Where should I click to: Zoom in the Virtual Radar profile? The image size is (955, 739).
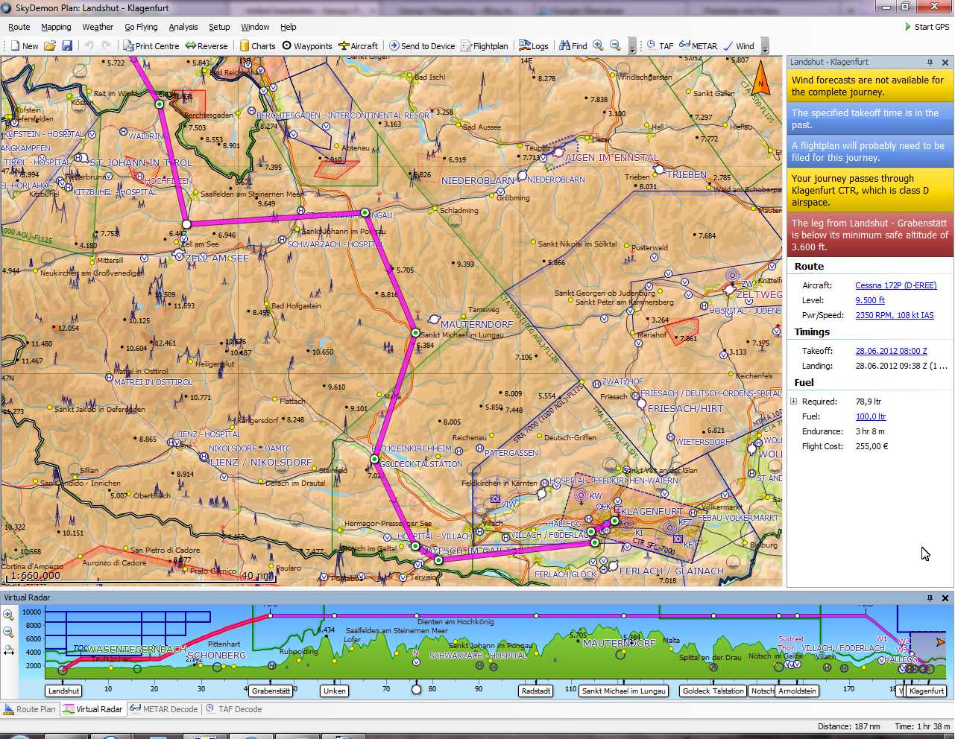pyautogui.click(x=9, y=615)
